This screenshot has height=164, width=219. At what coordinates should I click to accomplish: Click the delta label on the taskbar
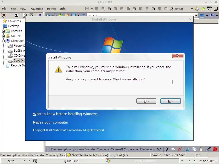[11, 161]
